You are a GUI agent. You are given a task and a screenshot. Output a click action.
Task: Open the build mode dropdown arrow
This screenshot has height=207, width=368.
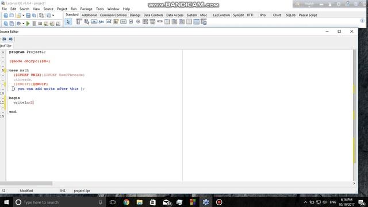23,24
